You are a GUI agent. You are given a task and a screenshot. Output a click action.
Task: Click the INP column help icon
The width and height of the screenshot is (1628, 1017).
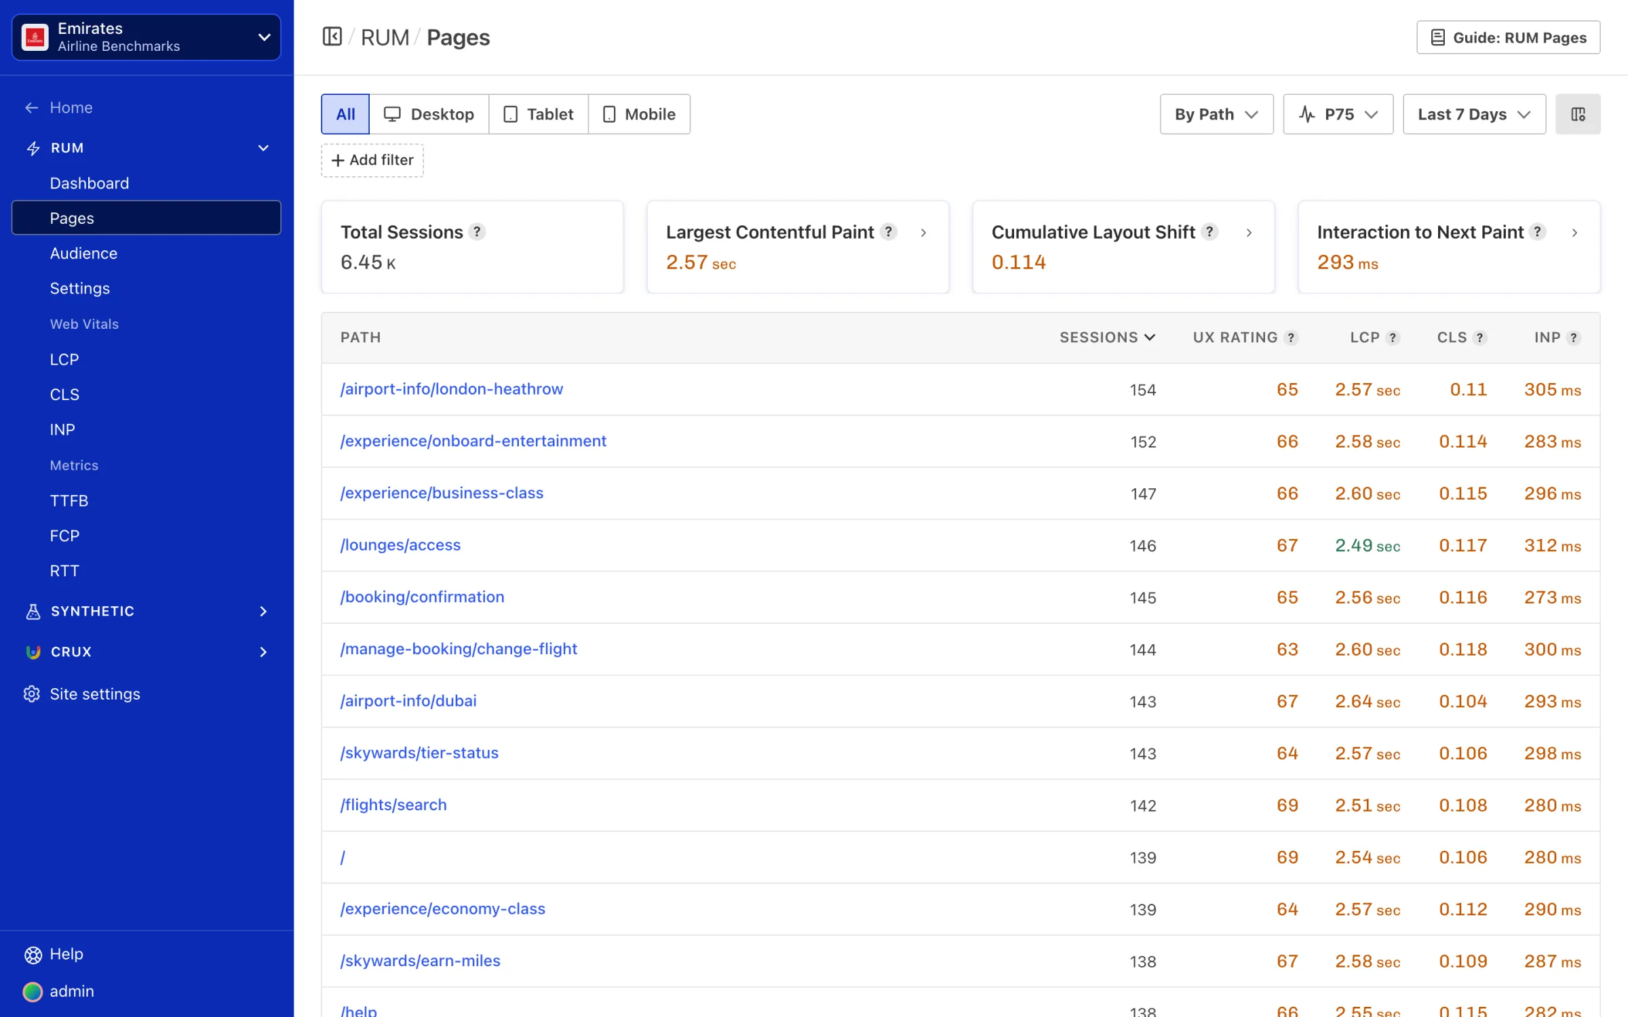(1574, 338)
